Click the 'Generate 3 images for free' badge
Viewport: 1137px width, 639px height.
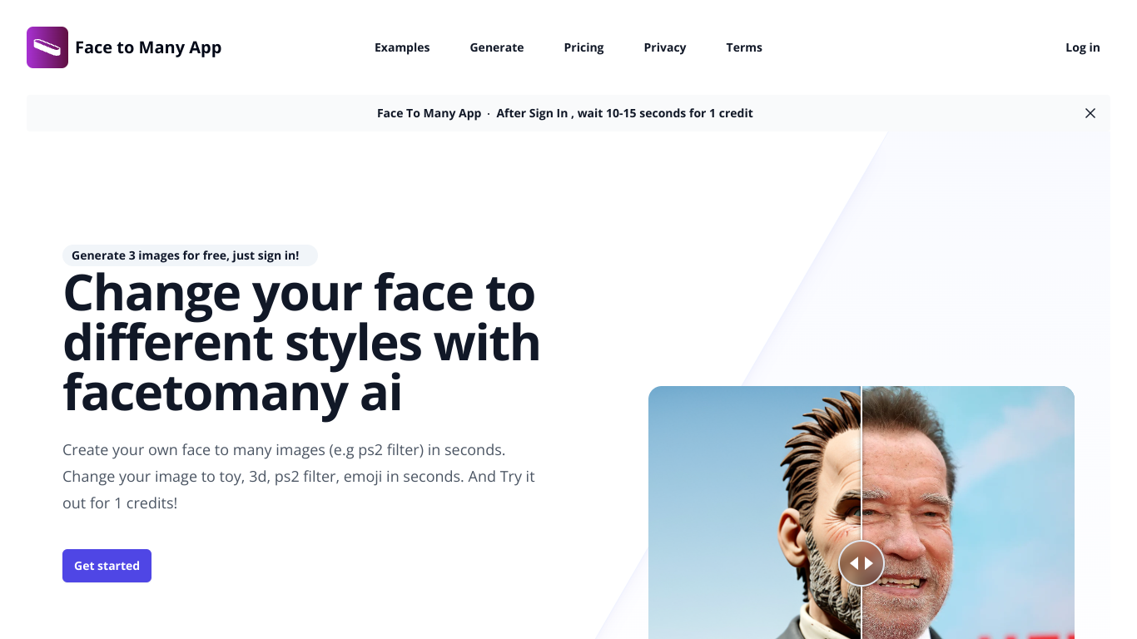pyautogui.click(x=190, y=255)
